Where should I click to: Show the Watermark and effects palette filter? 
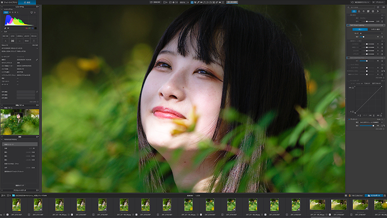pyautogui.click(x=378, y=11)
